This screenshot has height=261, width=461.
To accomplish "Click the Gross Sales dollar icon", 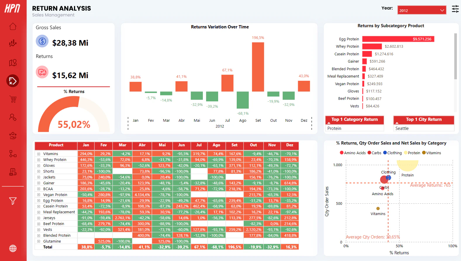I will coord(42,41).
